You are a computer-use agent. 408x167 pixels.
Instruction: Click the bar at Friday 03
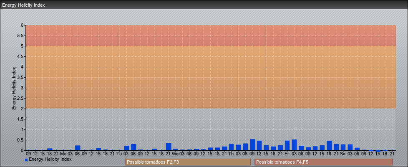click(294, 145)
